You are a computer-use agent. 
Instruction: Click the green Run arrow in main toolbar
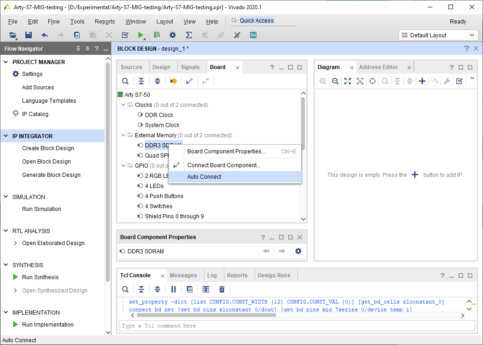[x=140, y=35]
